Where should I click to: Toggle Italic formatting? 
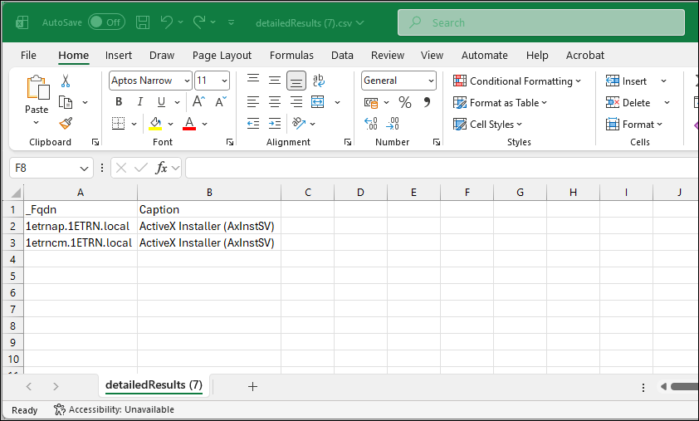pos(139,102)
